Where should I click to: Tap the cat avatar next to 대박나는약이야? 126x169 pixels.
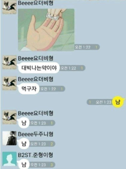tap(10, 62)
